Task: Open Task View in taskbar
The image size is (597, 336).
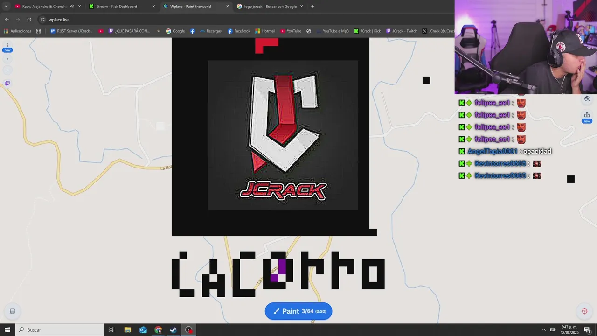Action: 112,330
